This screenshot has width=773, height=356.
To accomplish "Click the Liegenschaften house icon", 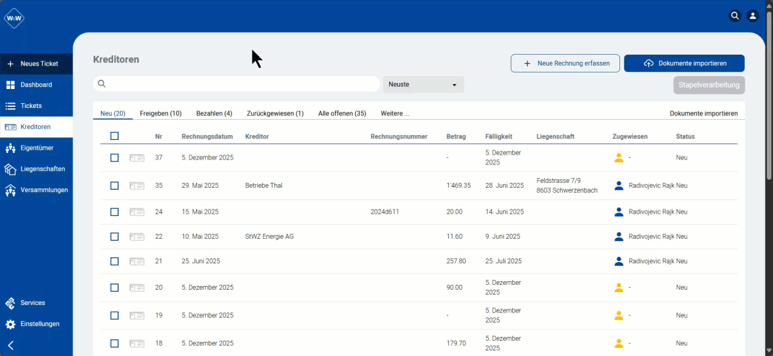I will (10, 169).
